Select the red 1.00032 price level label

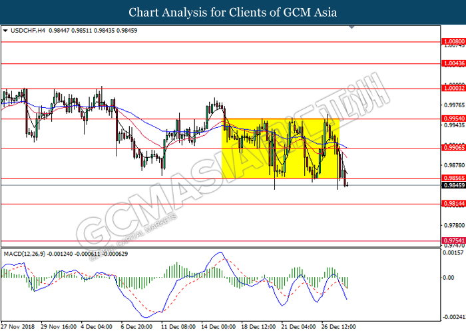click(454, 89)
